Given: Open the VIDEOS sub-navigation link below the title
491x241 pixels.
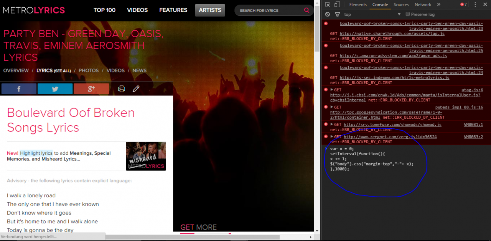Looking at the screenshot, I should (x=115, y=70).
